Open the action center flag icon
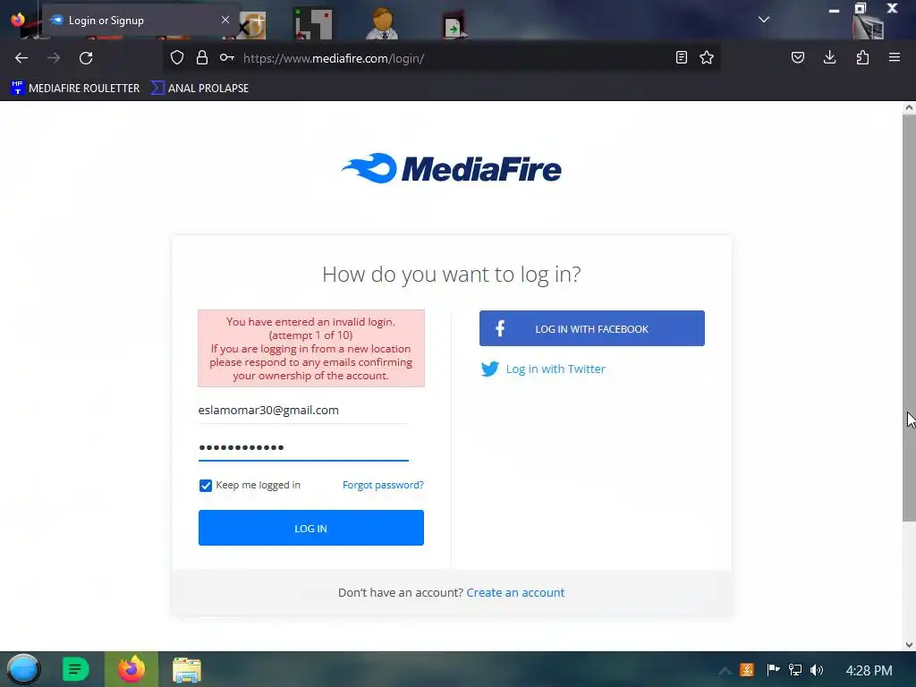Screen dimensions: 916x687 (773, 670)
